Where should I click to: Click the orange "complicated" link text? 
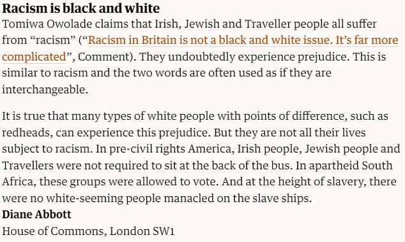pyautogui.click(x=34, y=57)
